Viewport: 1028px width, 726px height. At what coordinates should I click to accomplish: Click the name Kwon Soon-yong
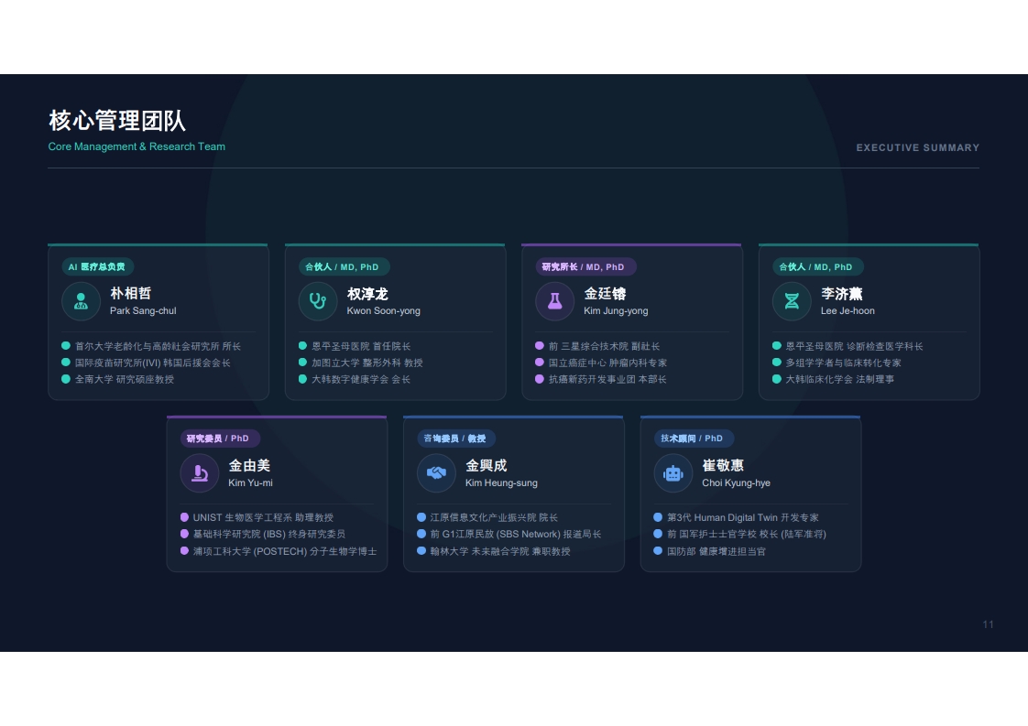(384, 310)
